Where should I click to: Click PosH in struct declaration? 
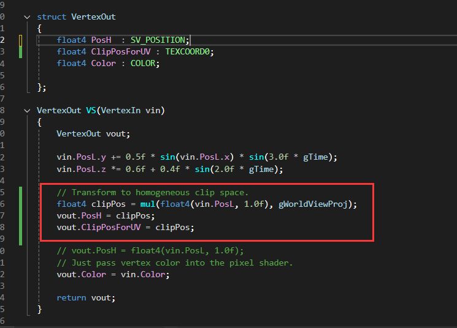click(101, 40)
